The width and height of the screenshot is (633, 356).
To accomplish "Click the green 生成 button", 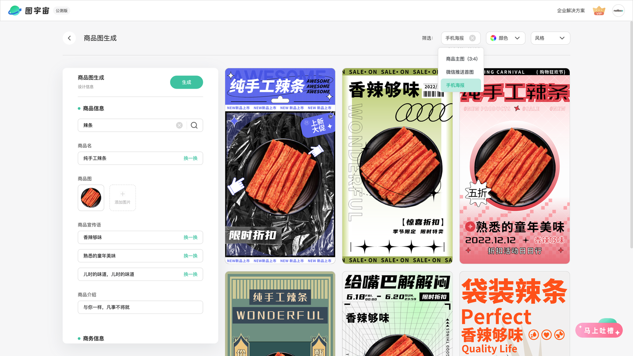I will coord(187,82).
